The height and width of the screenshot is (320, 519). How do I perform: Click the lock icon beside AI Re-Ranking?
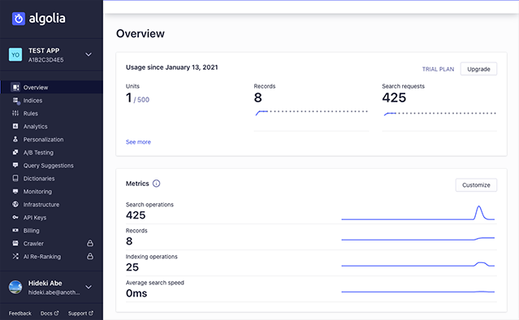coord(89,256)
